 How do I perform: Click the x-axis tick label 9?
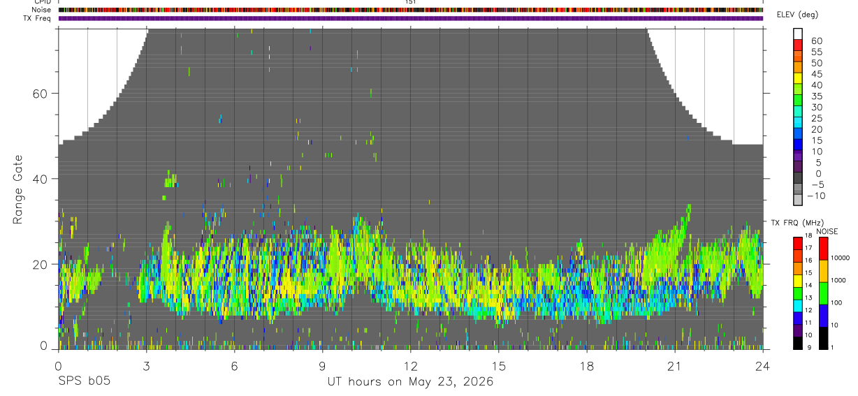[323, 366]
